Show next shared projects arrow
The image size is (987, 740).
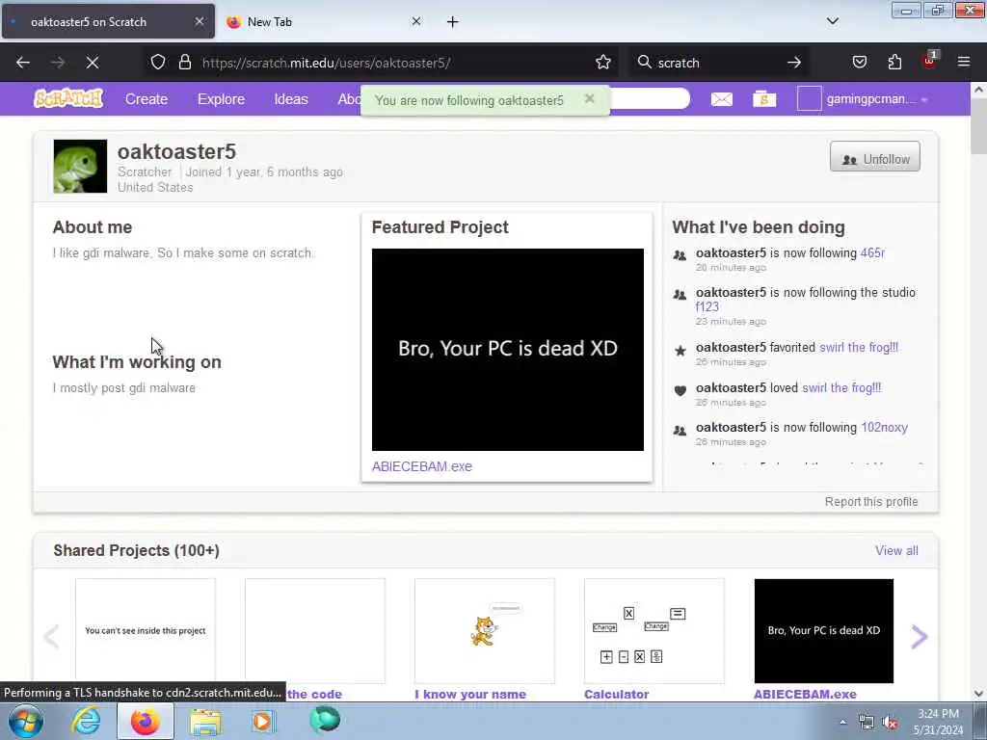coord(919,637)
